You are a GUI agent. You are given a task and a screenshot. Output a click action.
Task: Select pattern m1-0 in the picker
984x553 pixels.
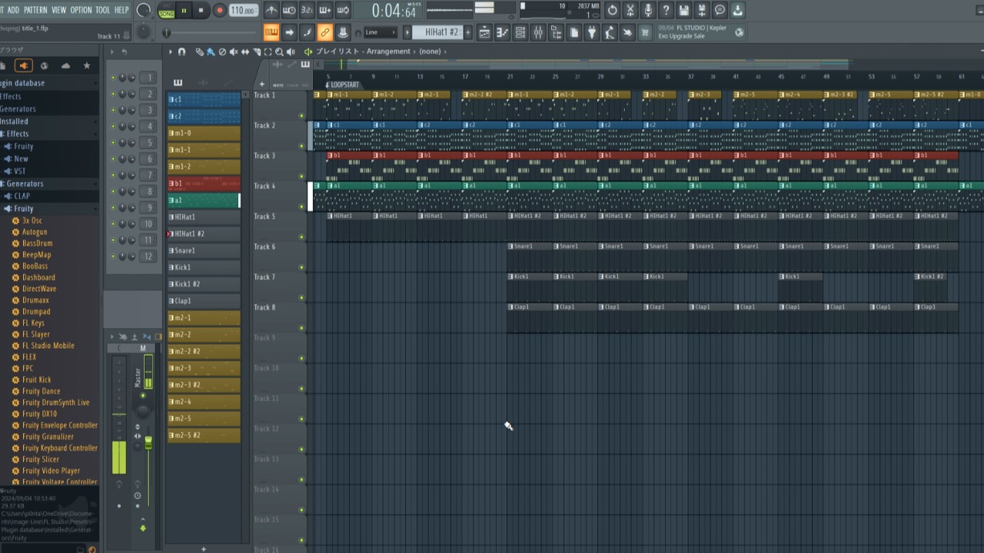pos(204,133)
